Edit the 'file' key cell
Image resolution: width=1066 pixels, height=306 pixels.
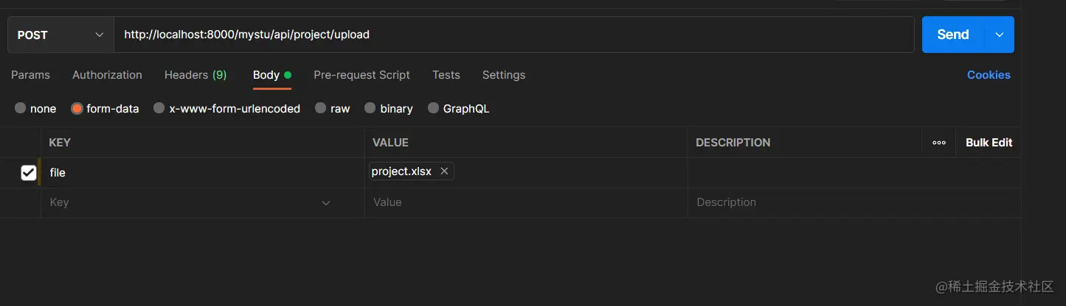[202, 173]
